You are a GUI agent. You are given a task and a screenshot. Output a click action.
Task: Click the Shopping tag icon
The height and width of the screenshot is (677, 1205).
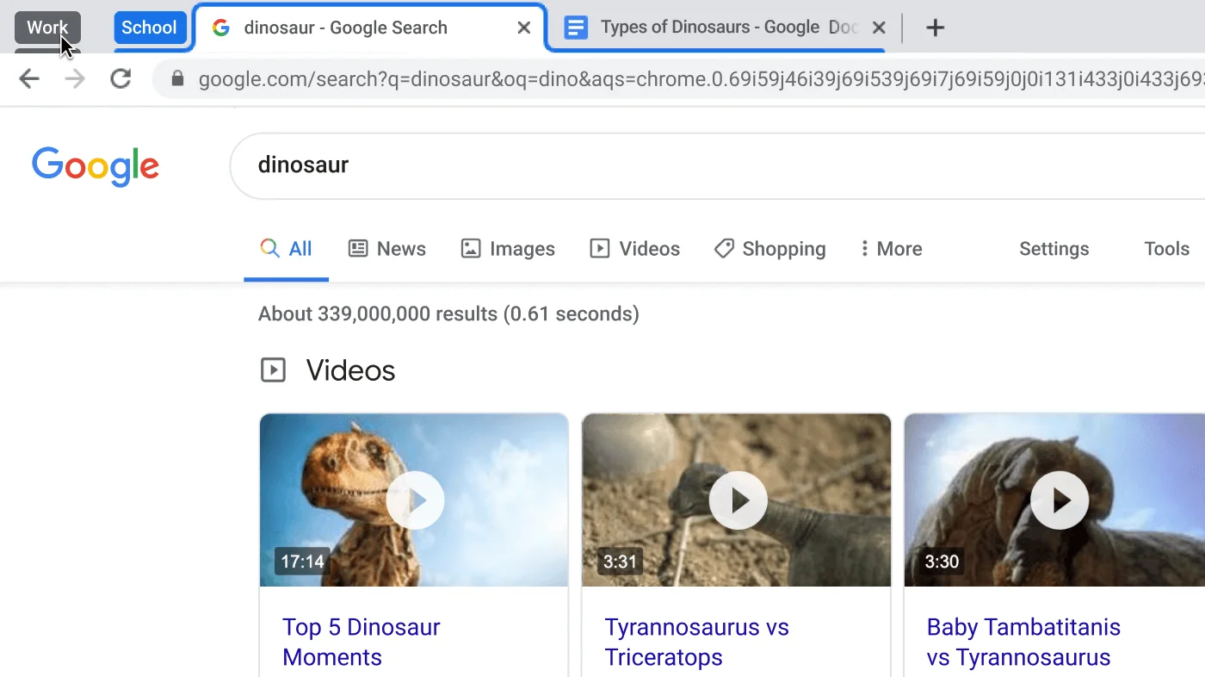point(724,248)
